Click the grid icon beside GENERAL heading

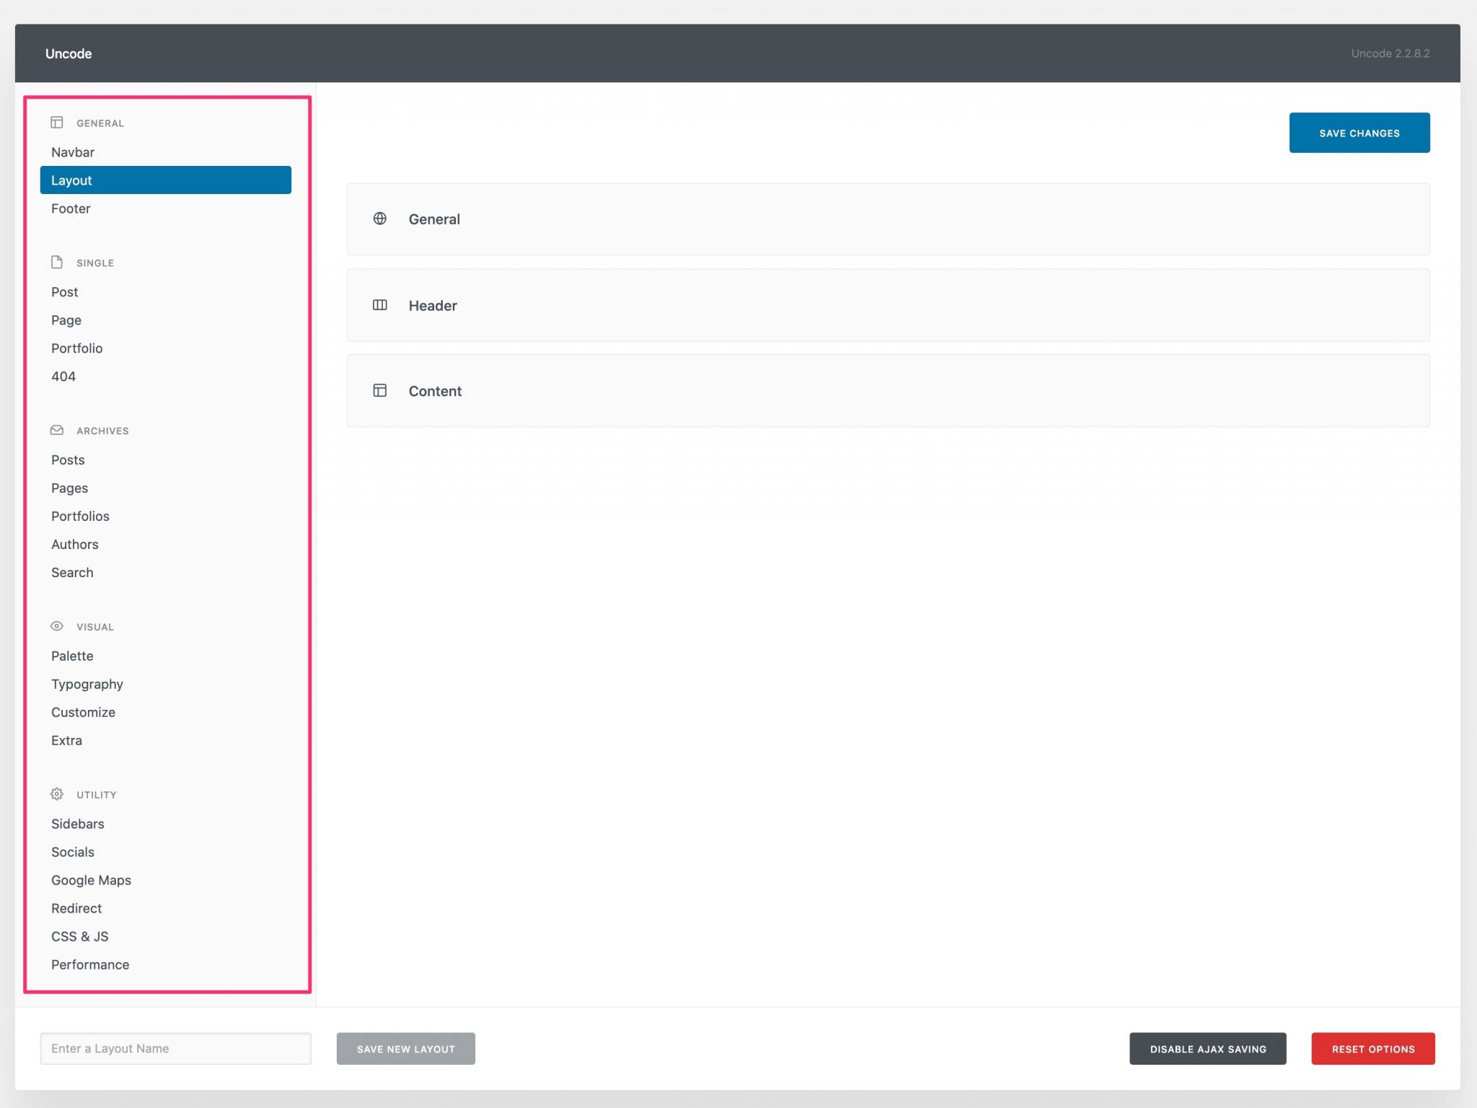click(57, 123)
